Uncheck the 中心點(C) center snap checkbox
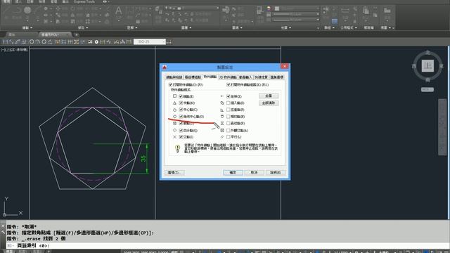This screenshot has height=253, width=450. click(x=181, y=110)
